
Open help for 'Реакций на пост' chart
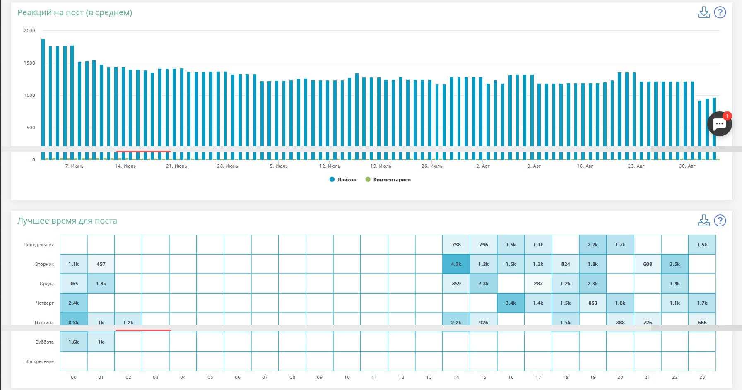720,12
